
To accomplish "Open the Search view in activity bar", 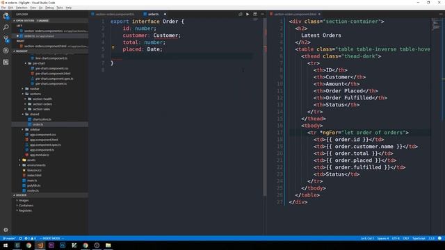I will tap(6, 28).
